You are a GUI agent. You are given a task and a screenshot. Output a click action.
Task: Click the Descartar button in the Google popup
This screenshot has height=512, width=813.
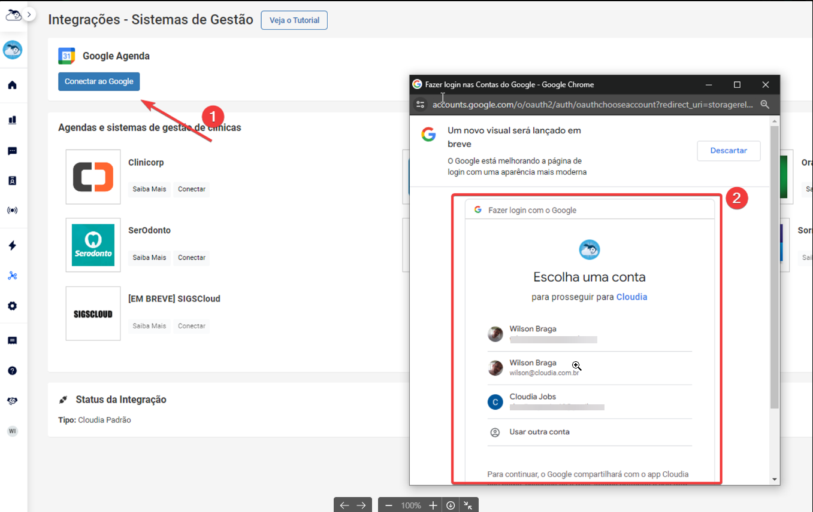coord(729,151)
